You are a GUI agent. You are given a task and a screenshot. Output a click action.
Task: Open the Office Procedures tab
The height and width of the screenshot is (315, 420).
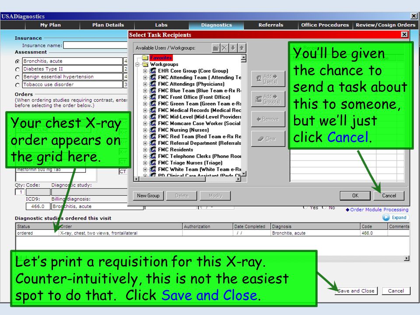coord(325,25)
